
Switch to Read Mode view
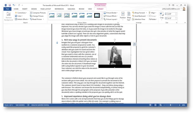pos(150,105)
